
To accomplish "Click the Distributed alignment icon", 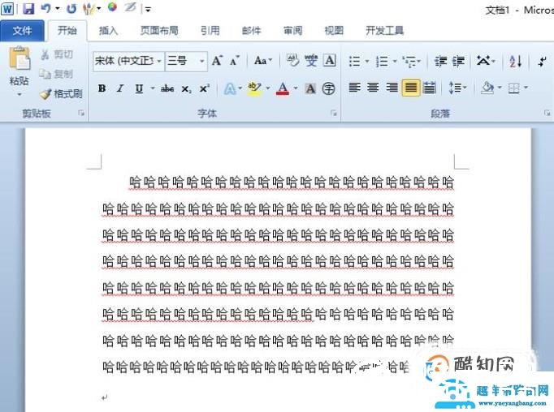I will click(429, 88).
